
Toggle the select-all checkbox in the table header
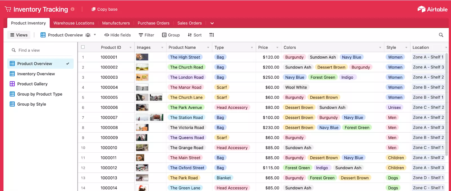(x=83, y=47)
